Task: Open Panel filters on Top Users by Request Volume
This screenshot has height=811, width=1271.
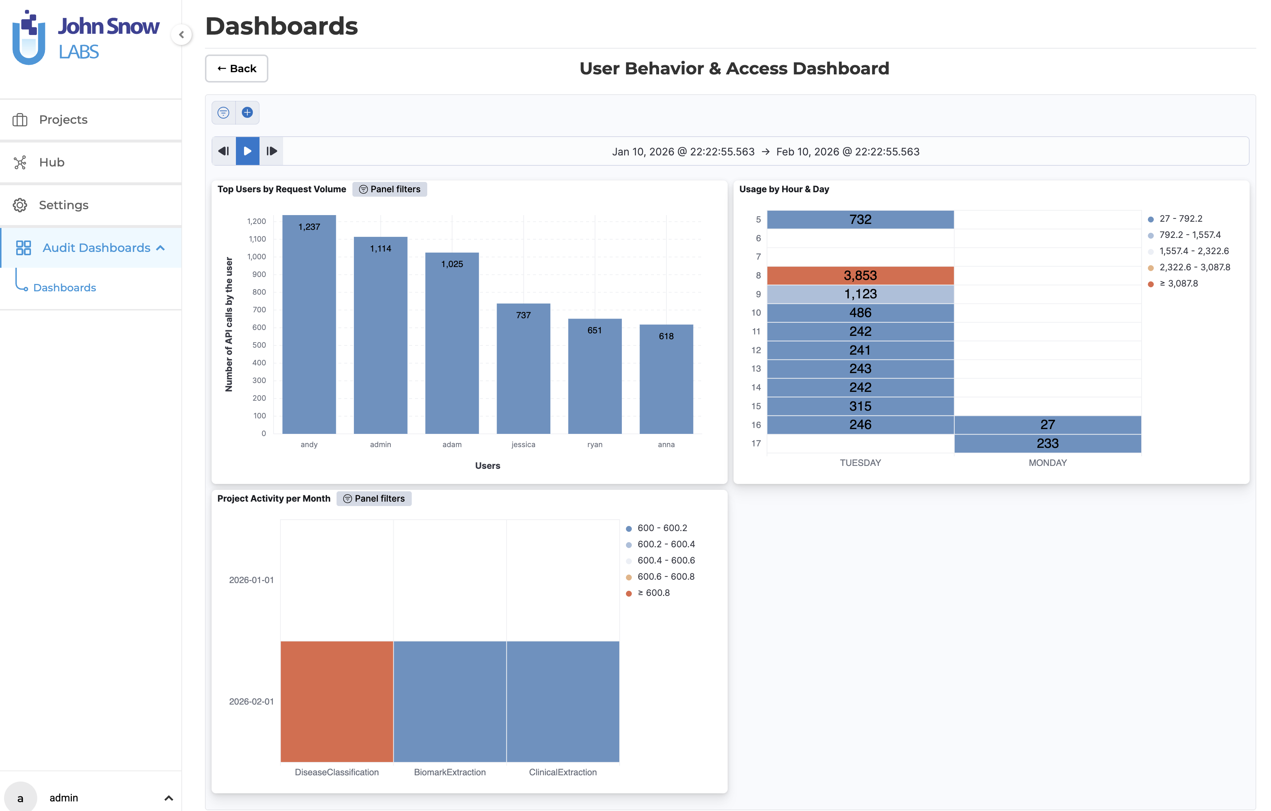Action: [390, 189]
